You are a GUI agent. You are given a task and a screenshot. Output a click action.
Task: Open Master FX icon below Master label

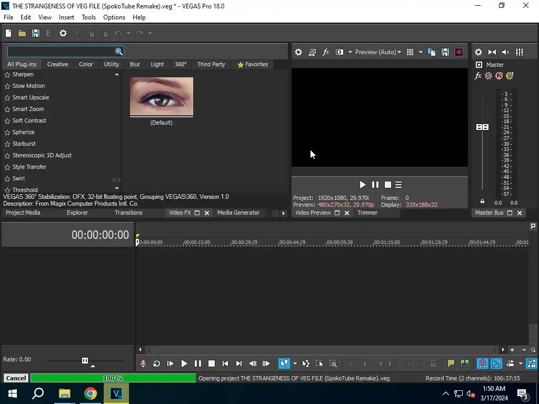click(x=478, y=76)
